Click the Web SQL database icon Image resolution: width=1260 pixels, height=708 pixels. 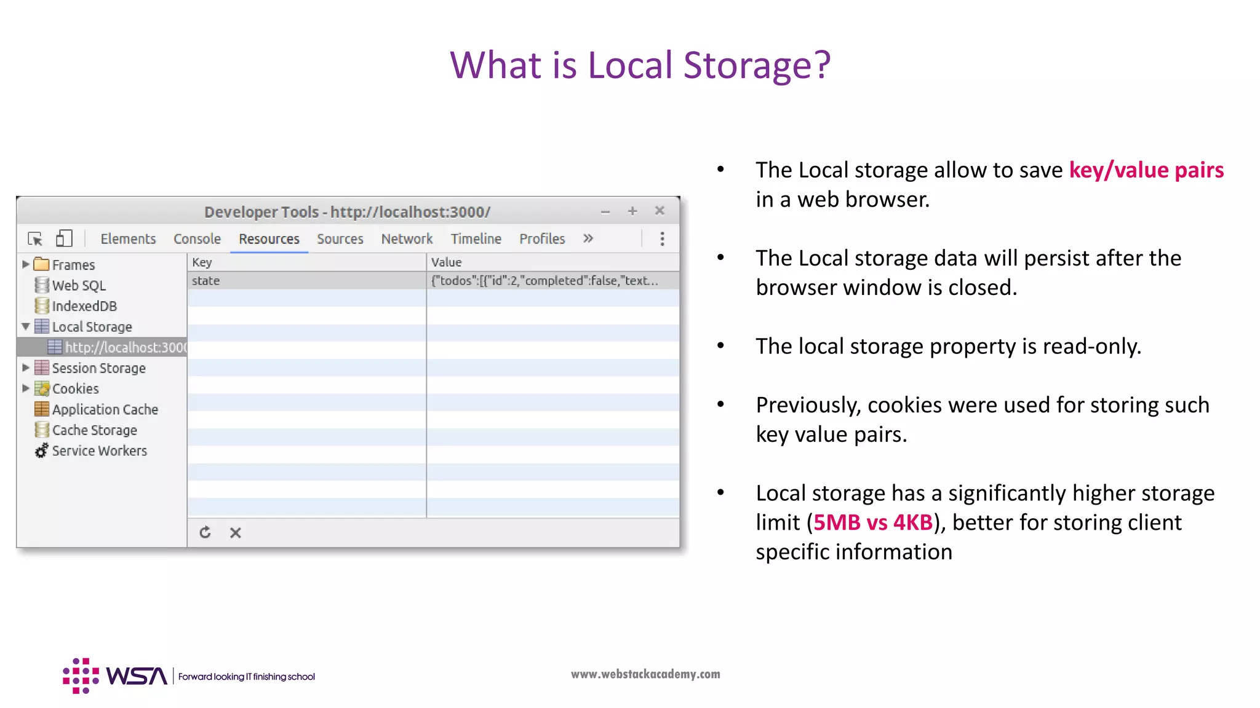[x=41, y=285]
